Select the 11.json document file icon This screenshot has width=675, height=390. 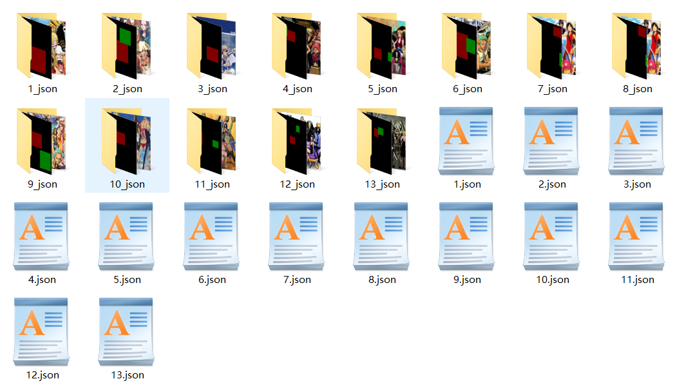tap(636, 237)
